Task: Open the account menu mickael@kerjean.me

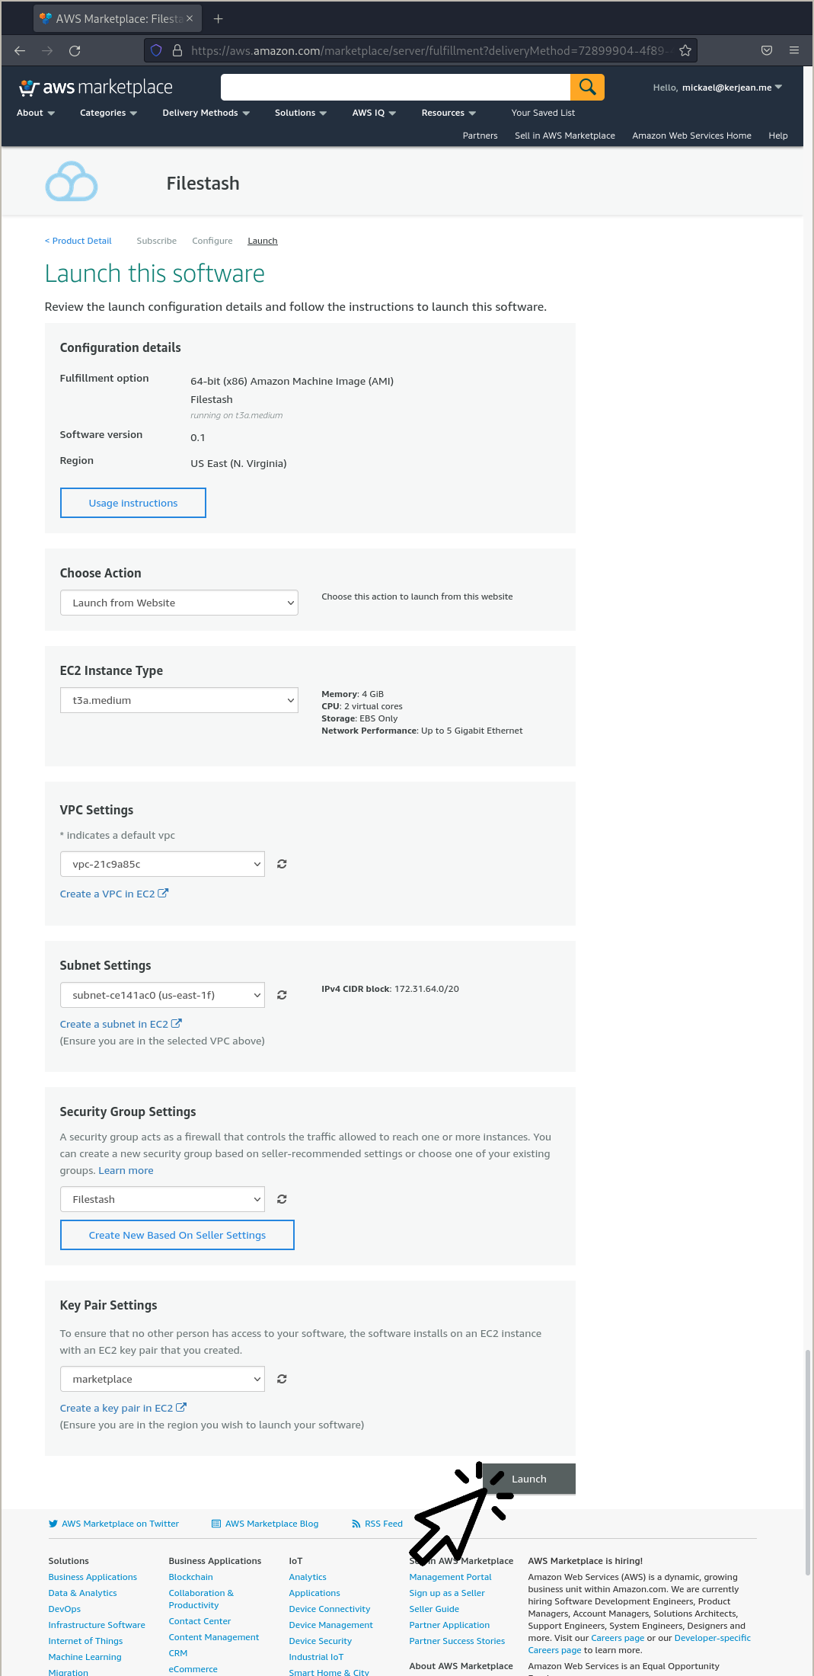Action: coord(717,88)
